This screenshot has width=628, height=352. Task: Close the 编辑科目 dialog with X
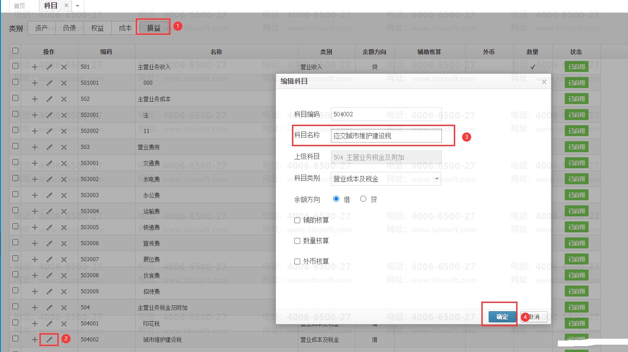[544, 82]
